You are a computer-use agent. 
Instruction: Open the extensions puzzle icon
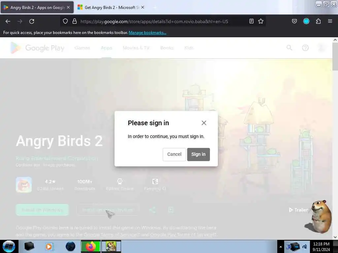(318, 21)
